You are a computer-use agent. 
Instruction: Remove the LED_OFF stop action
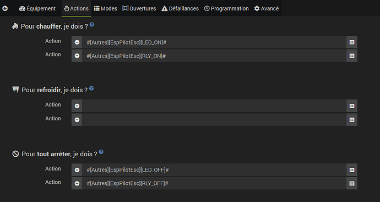click(77, 170)
